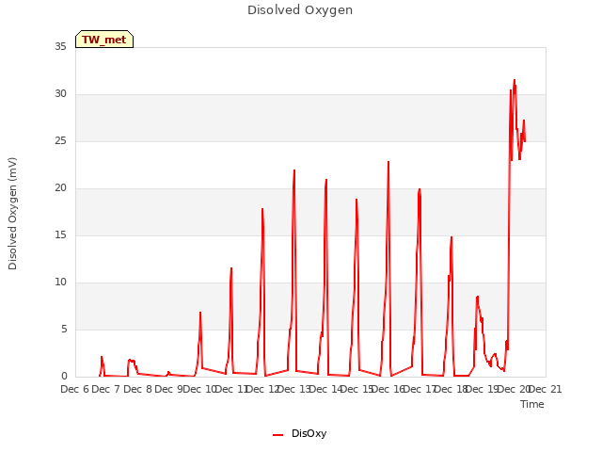Screen dimensions: 602x452
Task: Select the Disolved Oxygen chart title
Action: click(x=300, y=10)
